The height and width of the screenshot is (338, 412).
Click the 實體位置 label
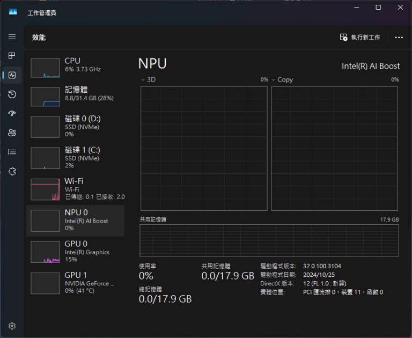273,292
